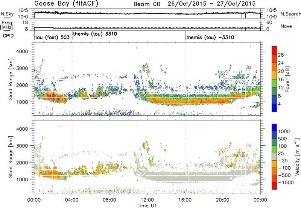Click the '12:00' time tick label
The image size is (301, 208).
pyautogui.click(x=147, y=200)
